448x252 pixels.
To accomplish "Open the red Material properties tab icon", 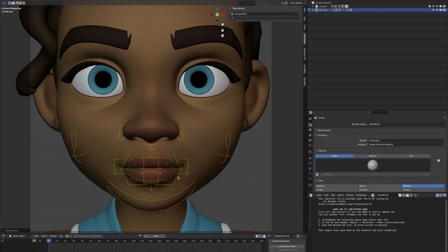I will tap(310, 185).
